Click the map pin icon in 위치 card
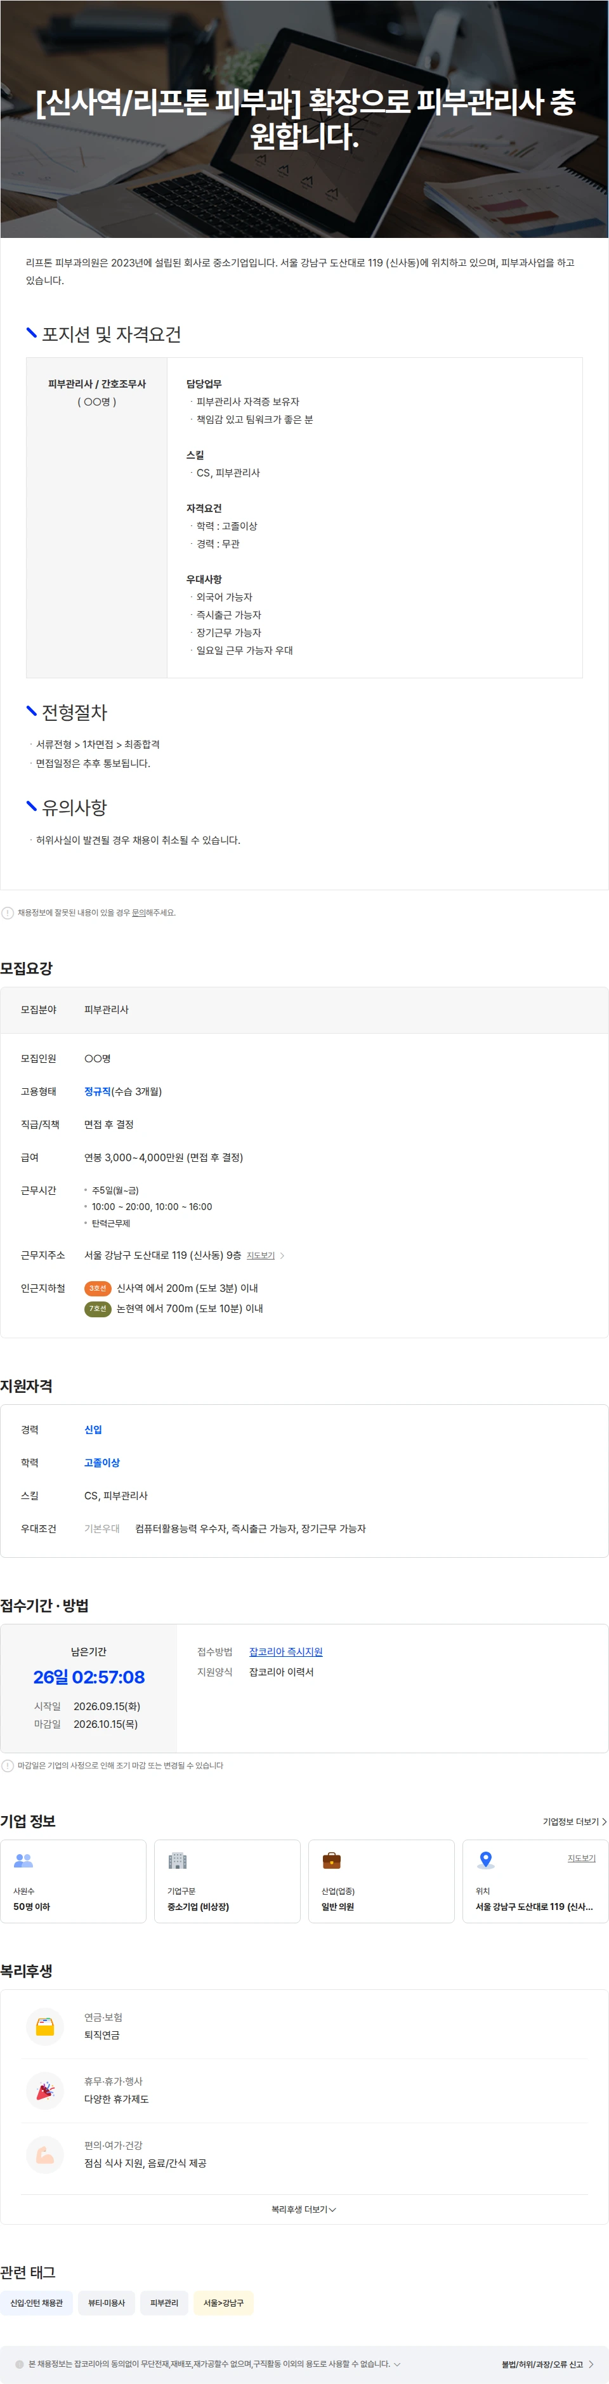 485,1860
